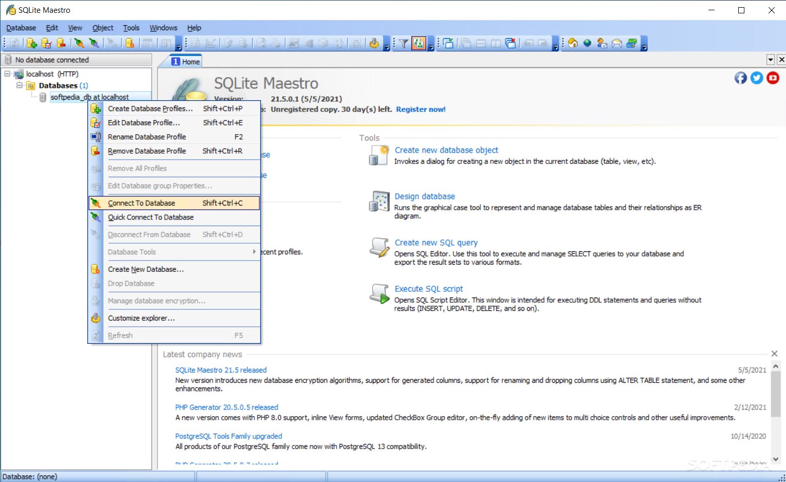Open the View menu
This screenshot has width=786, height=482.
[x=75, y=28]
